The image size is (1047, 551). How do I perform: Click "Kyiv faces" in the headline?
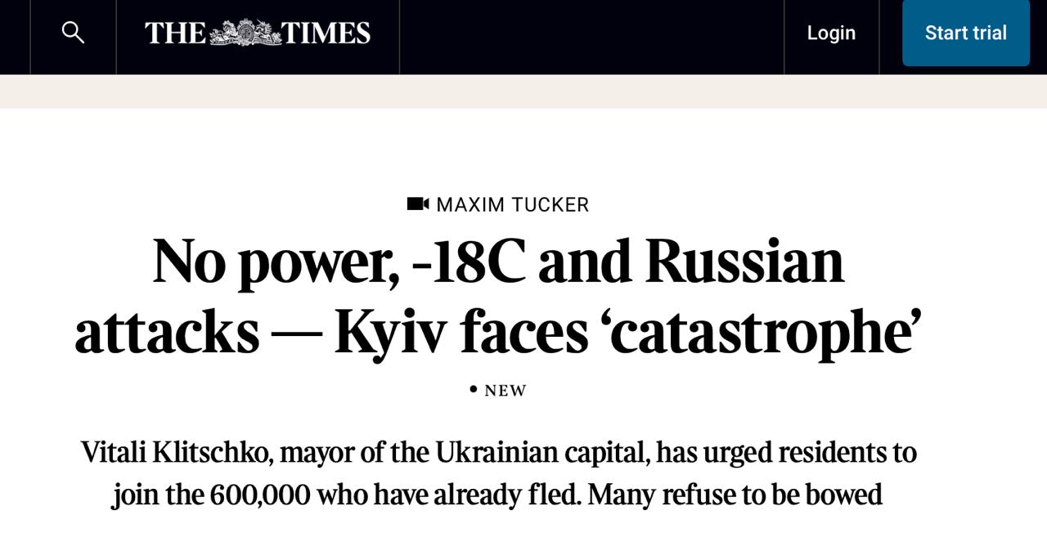click(461, 332)
